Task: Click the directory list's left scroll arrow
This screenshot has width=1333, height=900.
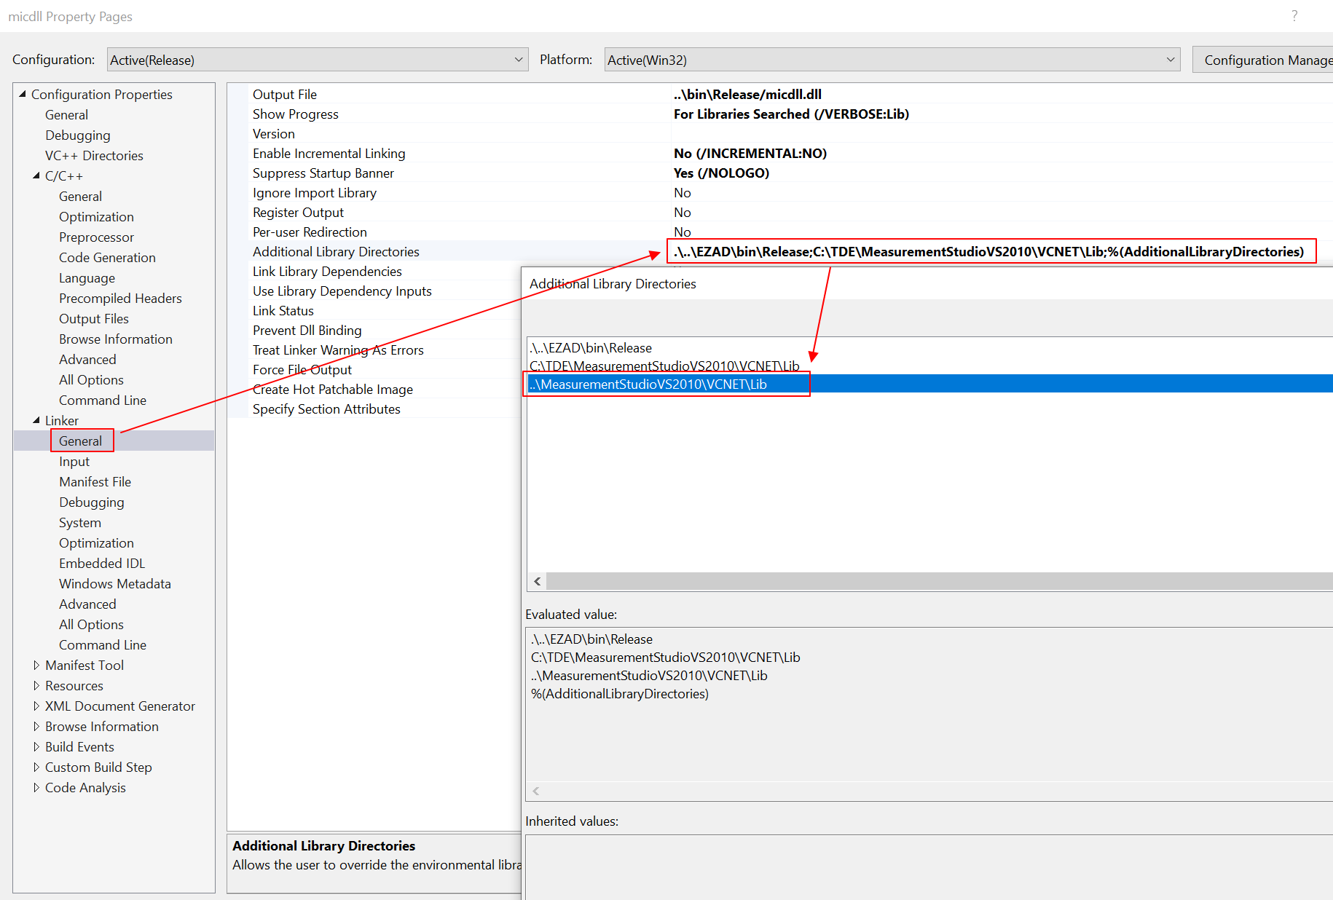Action: 537,581
